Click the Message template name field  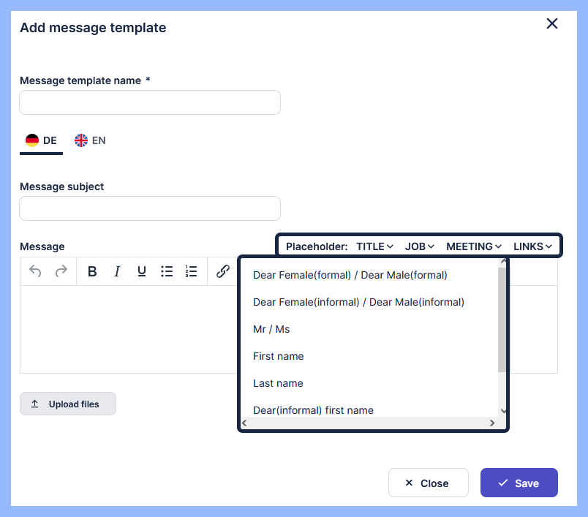[150, 102]
